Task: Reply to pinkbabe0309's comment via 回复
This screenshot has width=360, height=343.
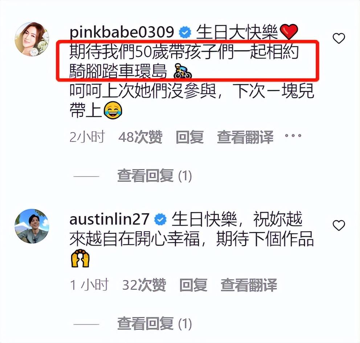Action: tap(190, 137)
